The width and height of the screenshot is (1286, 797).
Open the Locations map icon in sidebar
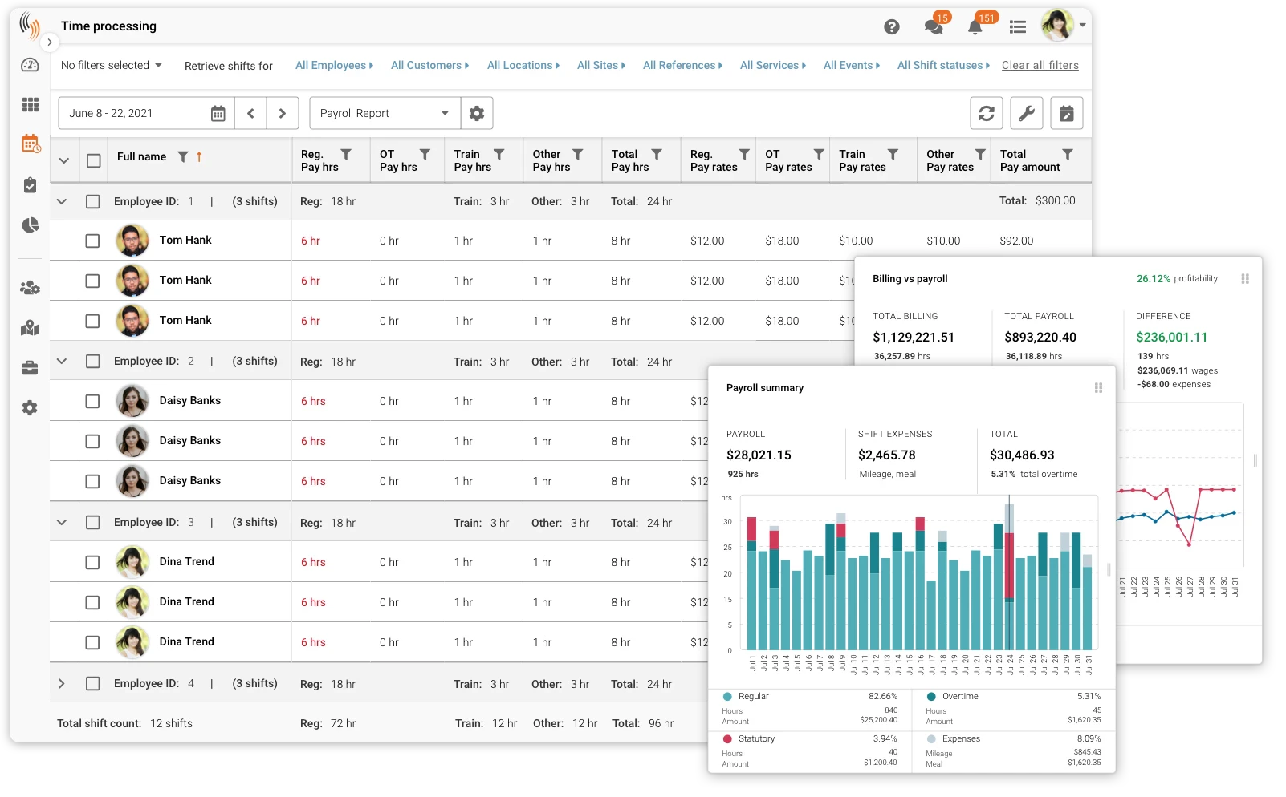click(x=30, y=328)
